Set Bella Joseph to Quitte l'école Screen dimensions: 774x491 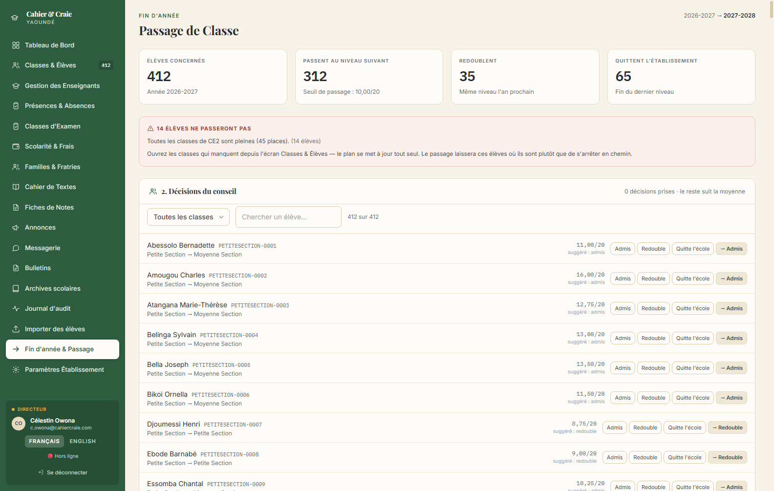[x=692, y=368]
